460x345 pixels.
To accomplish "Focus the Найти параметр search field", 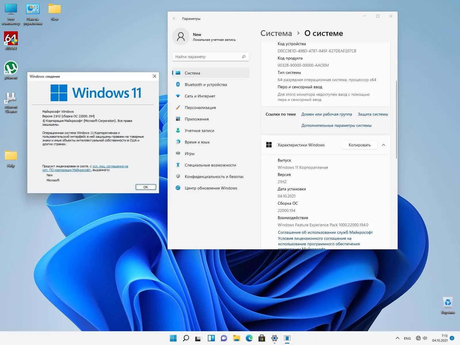I will click(211, 57).
